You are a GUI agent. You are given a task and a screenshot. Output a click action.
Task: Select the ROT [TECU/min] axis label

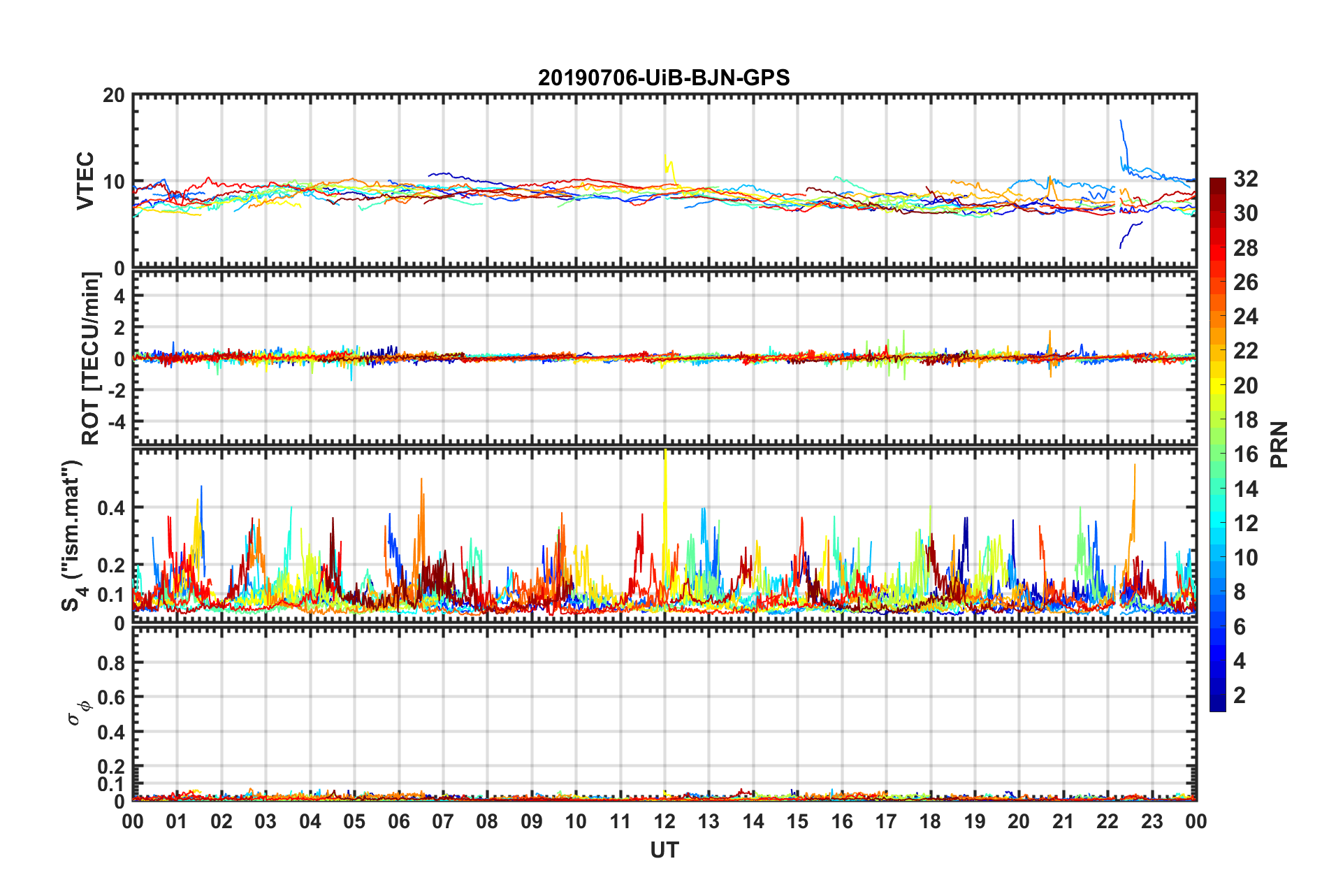tap(91, 359)
